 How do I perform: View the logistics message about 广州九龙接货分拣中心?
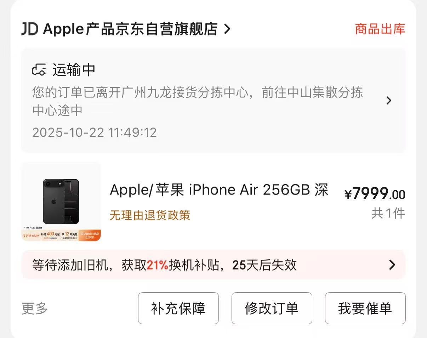(x=198, y=101)
